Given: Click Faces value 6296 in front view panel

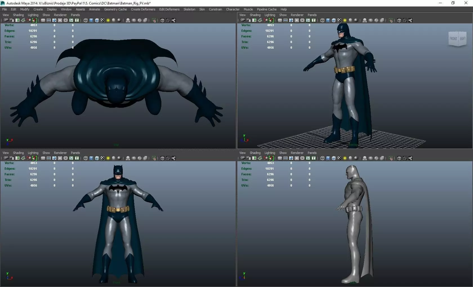Looking at the screenshot, I should pos(34,174).
